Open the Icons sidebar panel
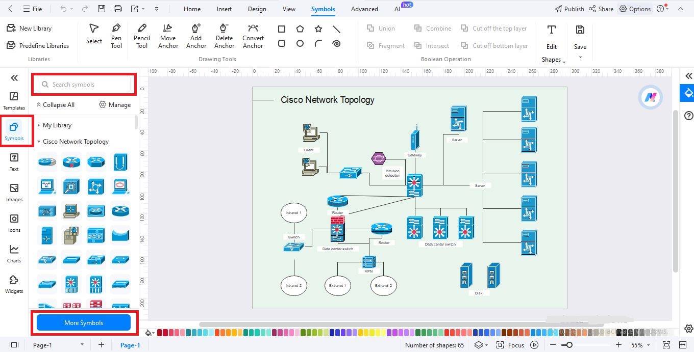 pyautogui.click(x=14, y=223)
